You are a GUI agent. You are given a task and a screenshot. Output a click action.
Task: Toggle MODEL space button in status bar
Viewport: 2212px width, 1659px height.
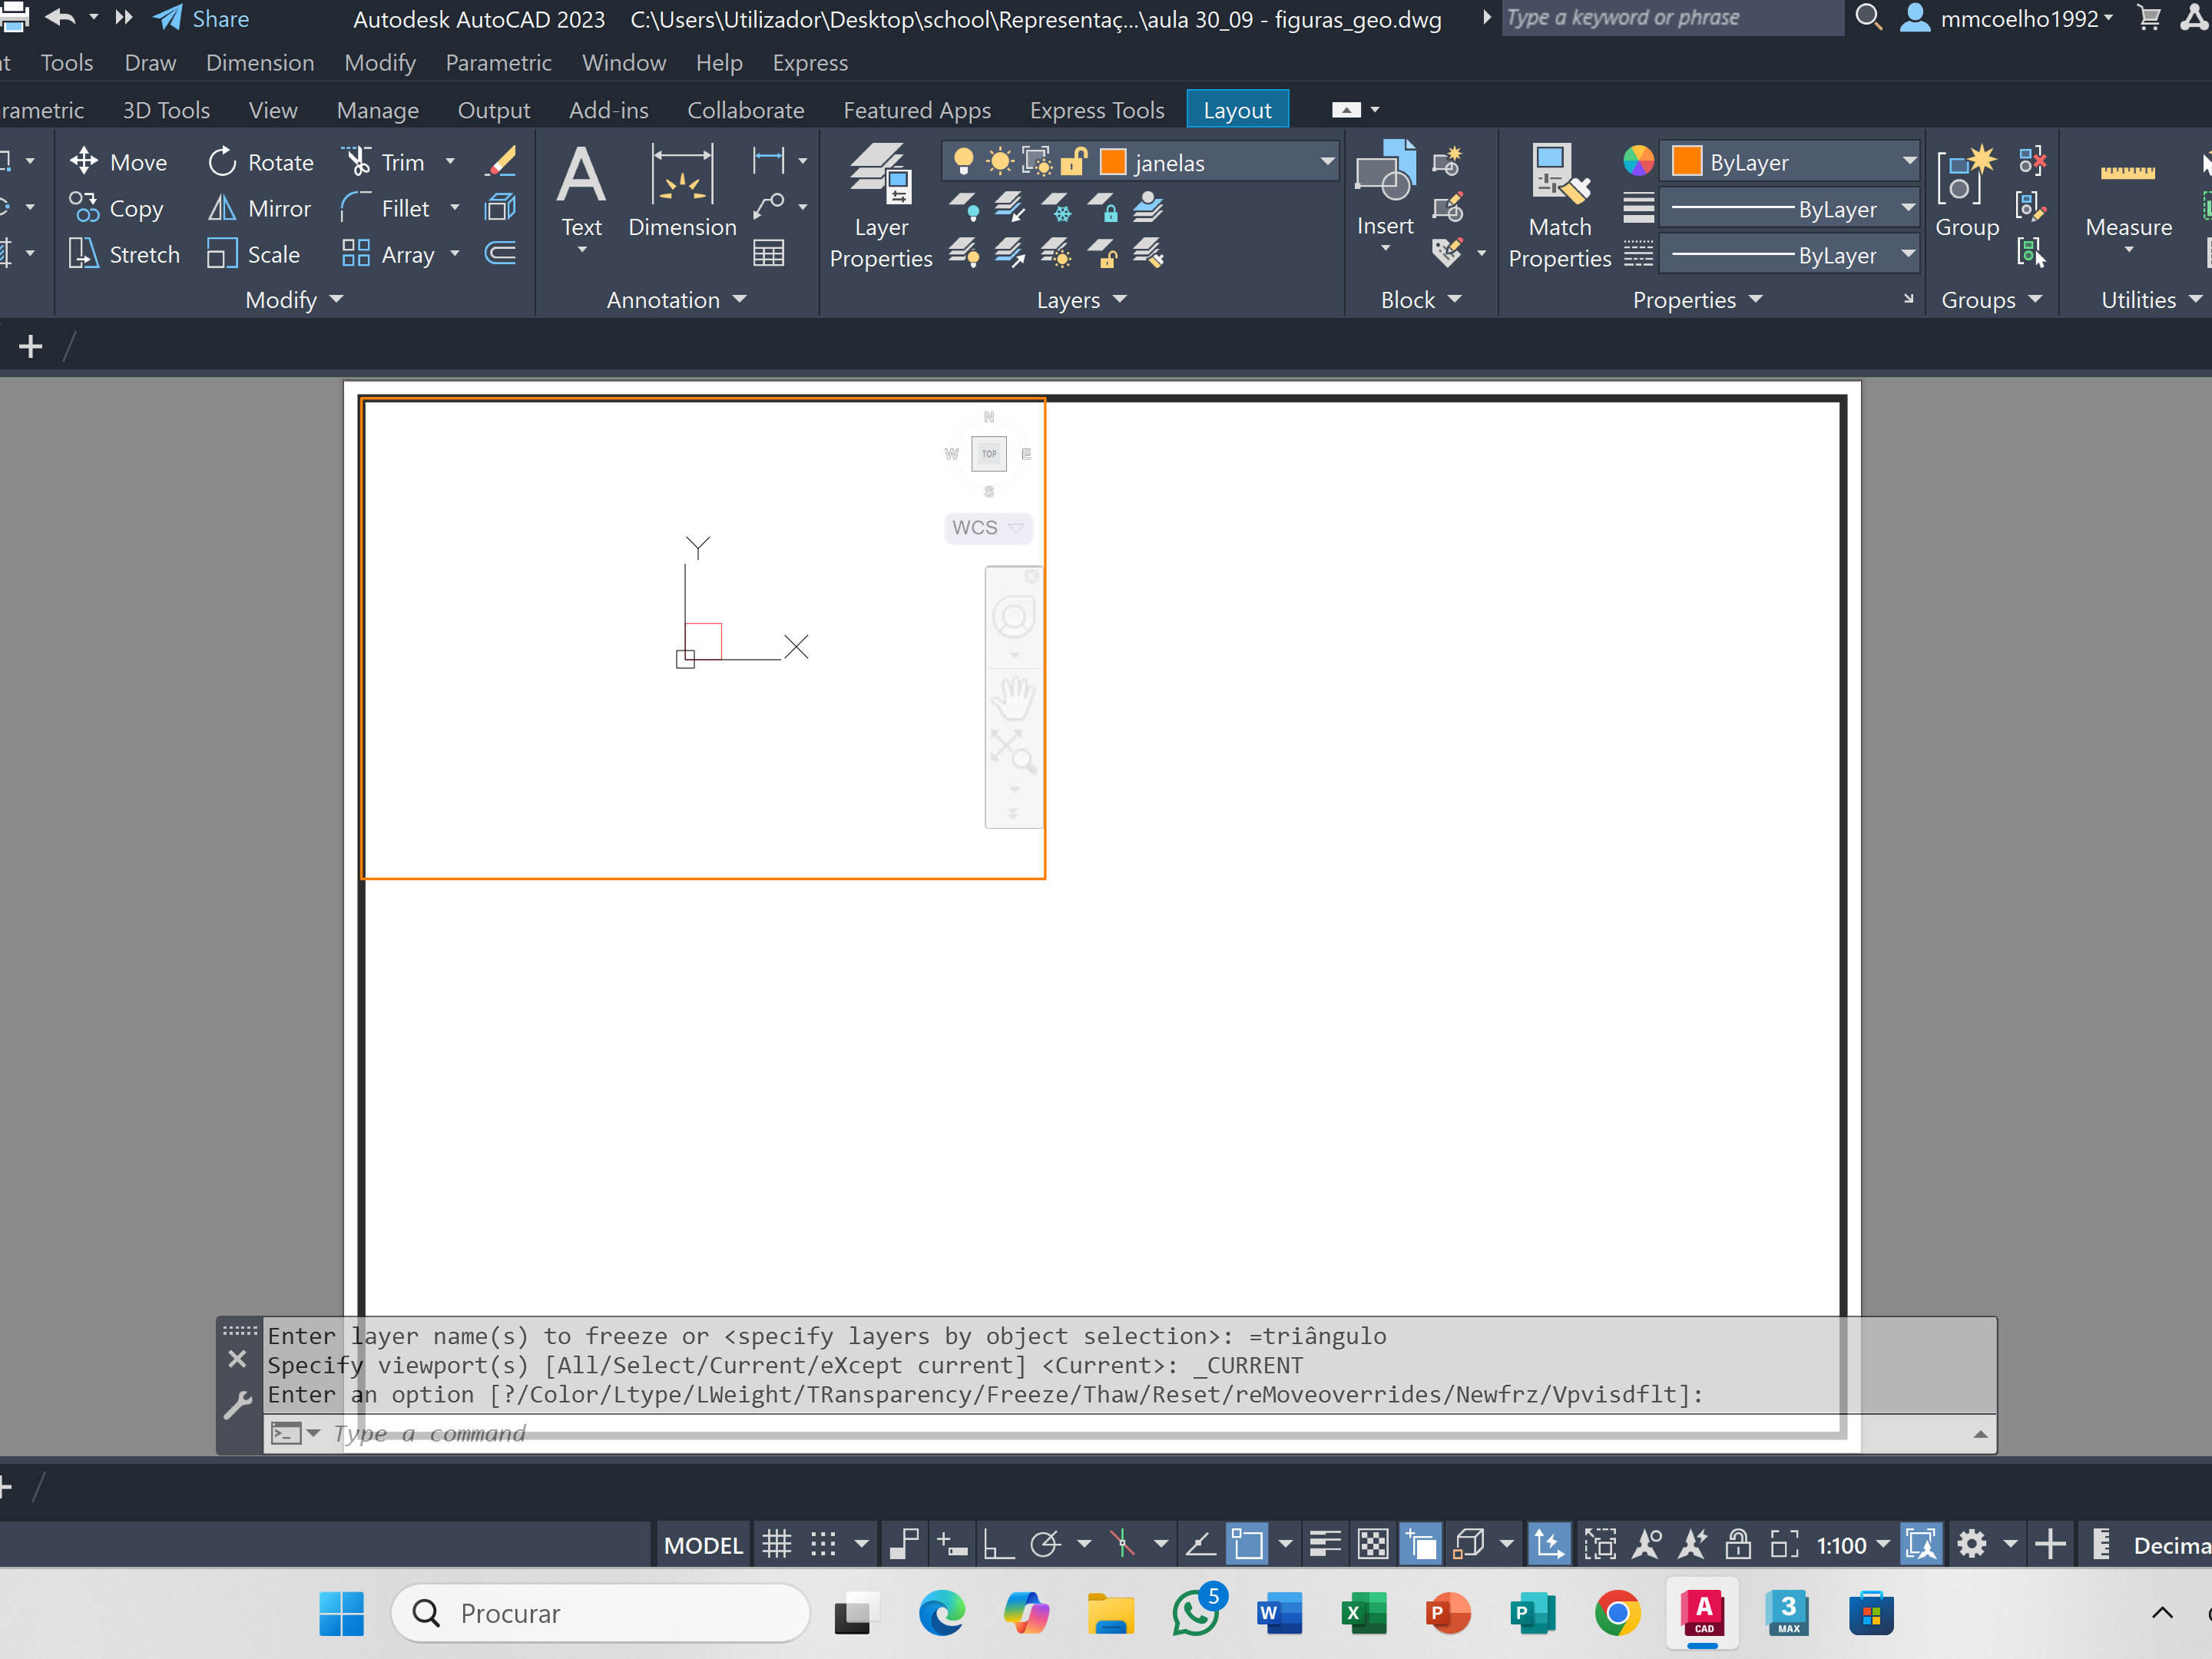703,1545
